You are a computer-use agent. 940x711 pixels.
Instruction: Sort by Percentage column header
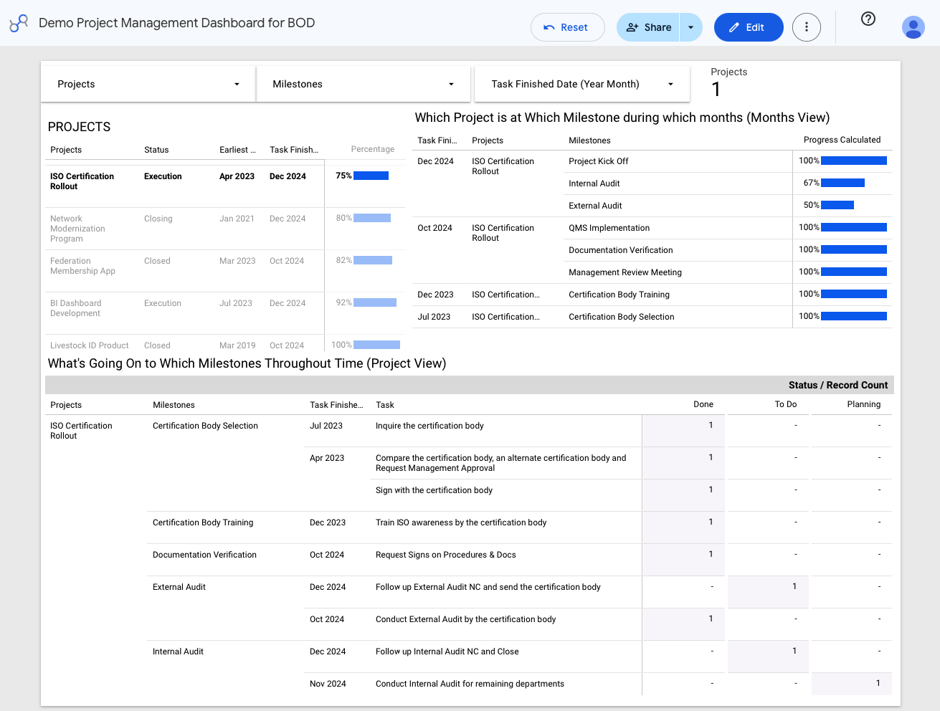tap(372, 149)
